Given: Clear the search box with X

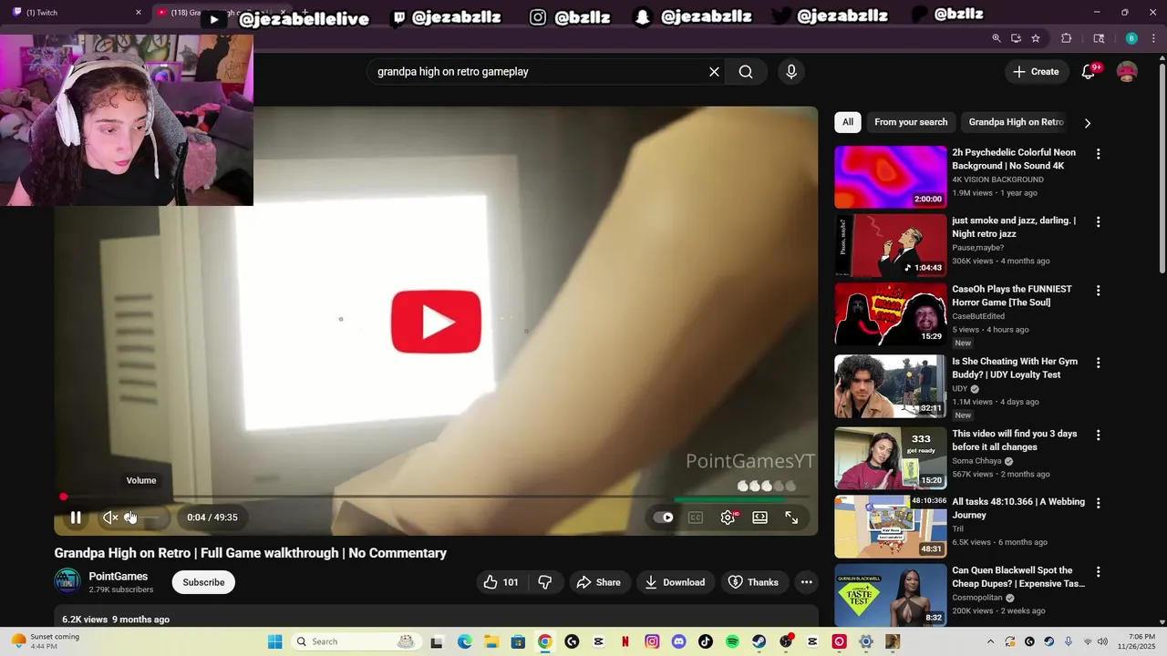Looking at the screenshot, I should coord(714,72).
